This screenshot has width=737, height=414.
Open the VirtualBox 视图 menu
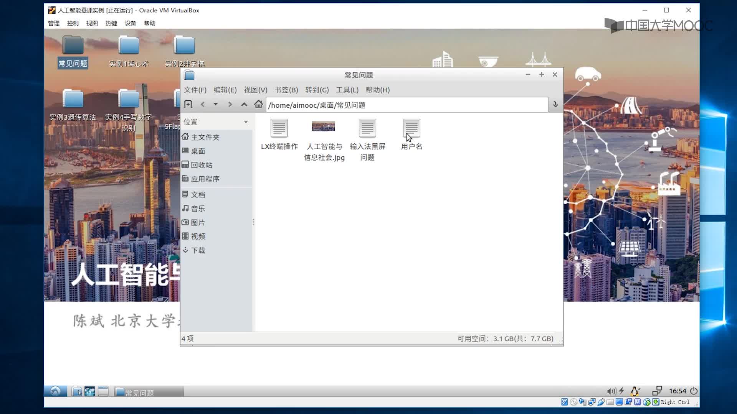(x=92, y=23)
